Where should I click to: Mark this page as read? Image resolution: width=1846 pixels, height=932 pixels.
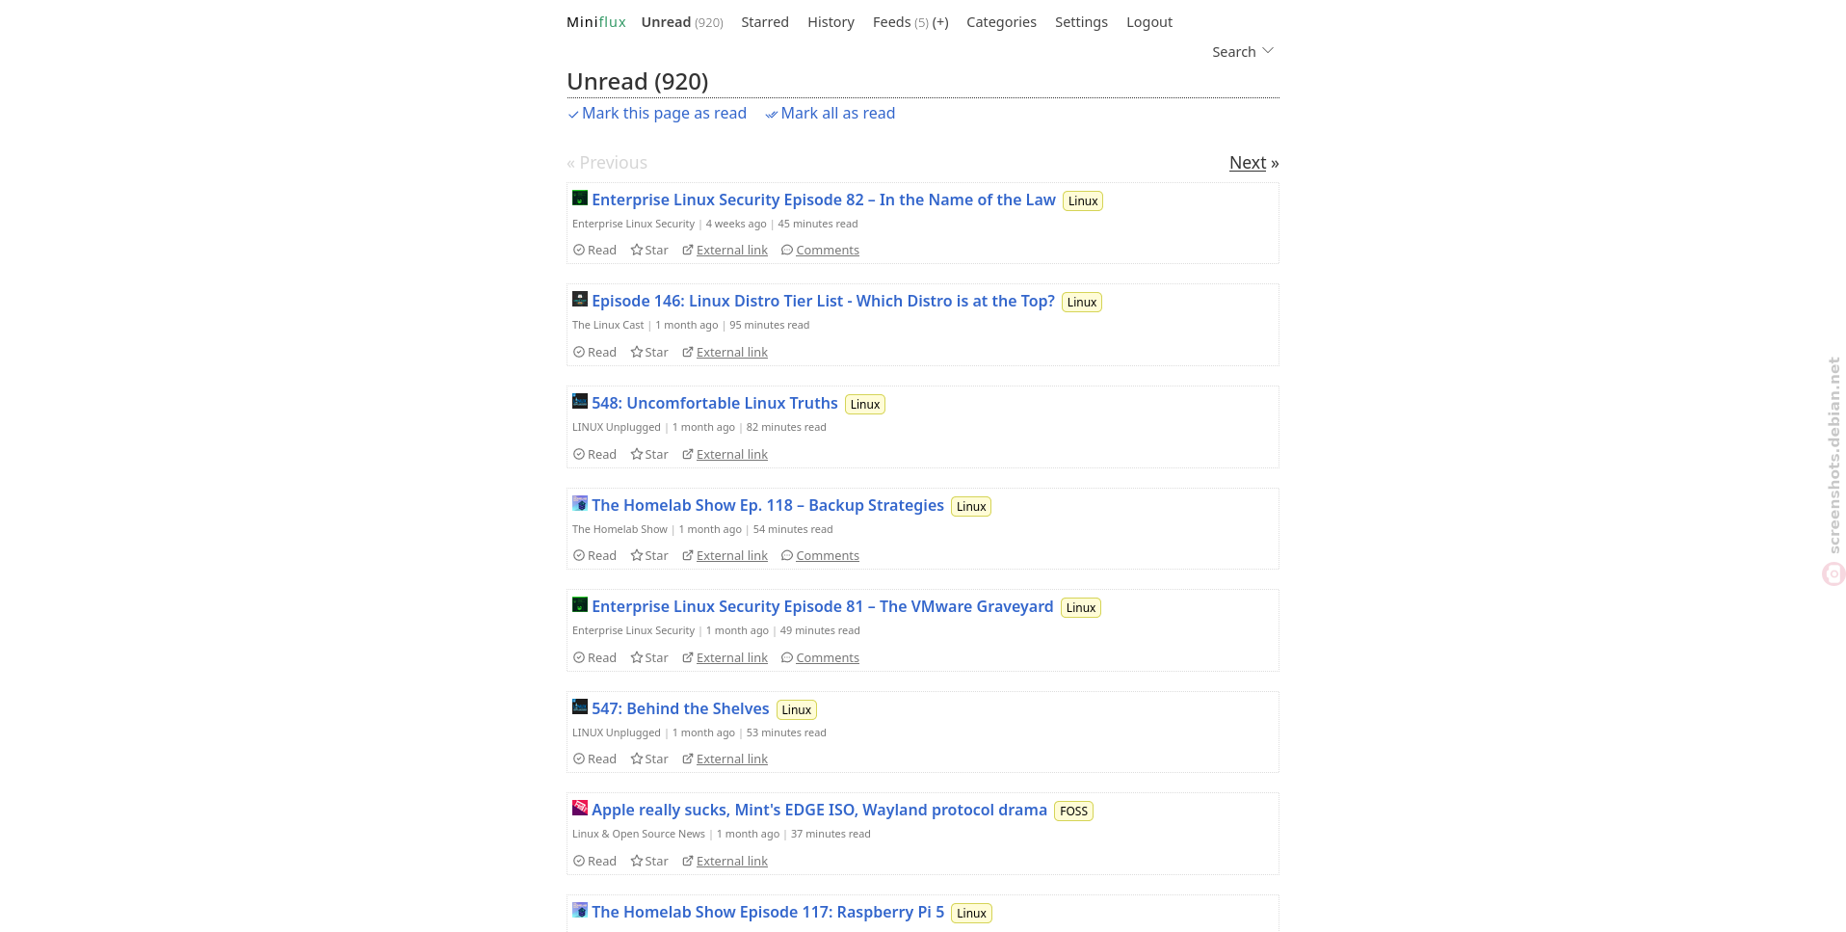pyautogui.click(x=657, y=114)
